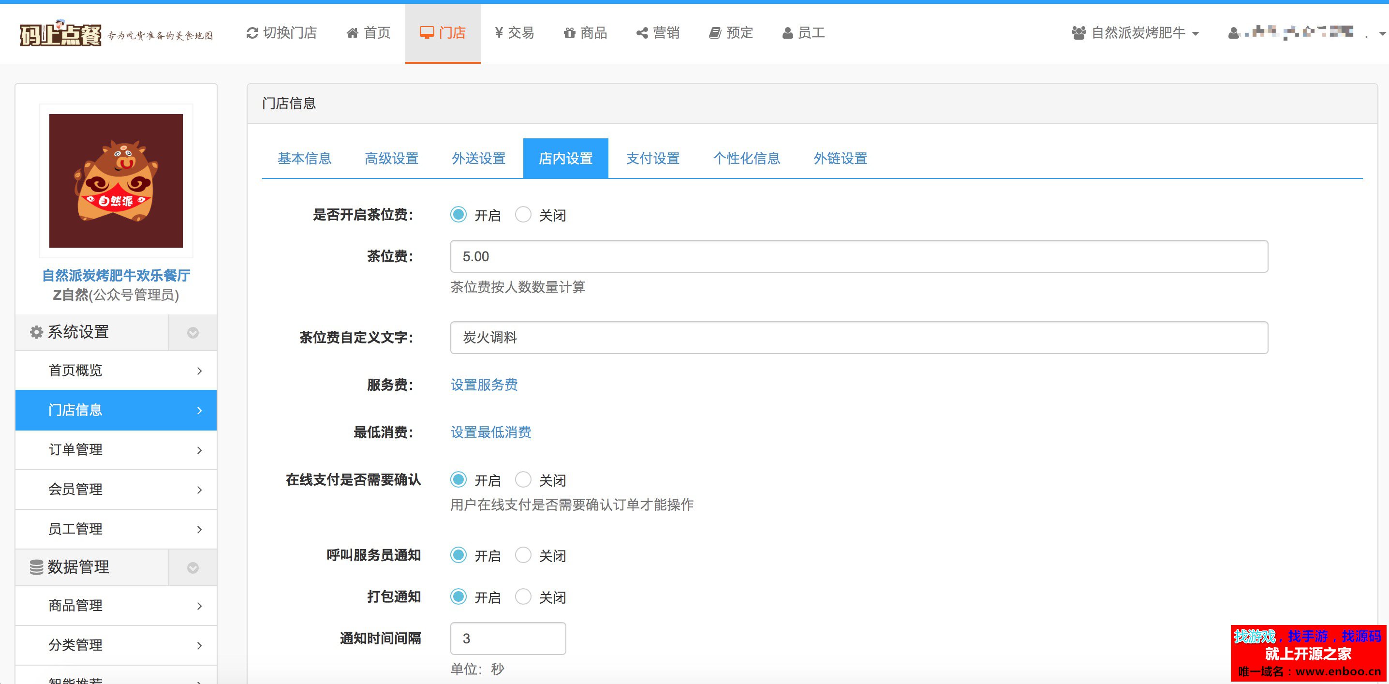The height and width of the screenshot is (684, 1389).
Task: Collapse the 系统设置 section arrow
Action: pyautogui.click(x=192, y=333)
